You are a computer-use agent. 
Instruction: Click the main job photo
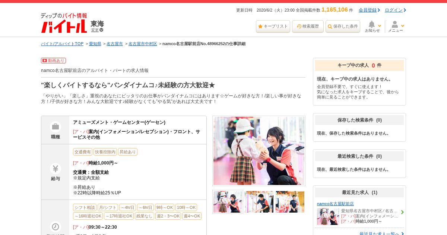[x=259, y=151]
